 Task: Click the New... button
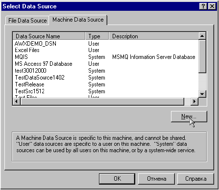pos(189,116)
